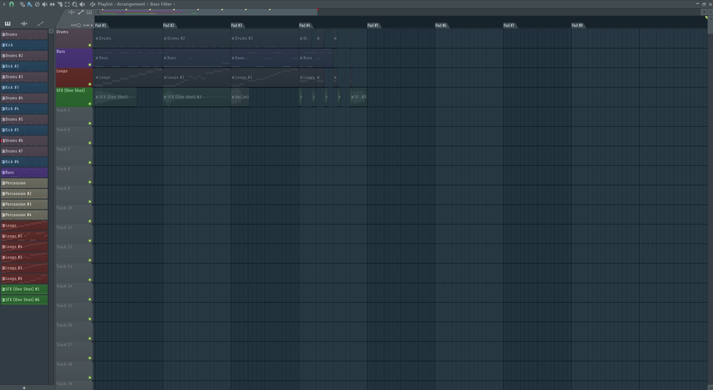Select the Delete tool
This screenshot has height=390, width=713.
click(37, 4)
